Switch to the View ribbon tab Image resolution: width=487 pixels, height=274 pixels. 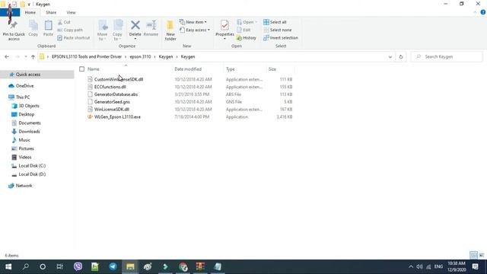coord(71,12)
